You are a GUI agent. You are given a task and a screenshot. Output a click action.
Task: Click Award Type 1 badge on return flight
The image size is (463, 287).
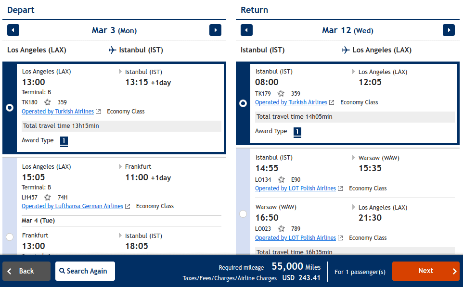tap(297, 132)
